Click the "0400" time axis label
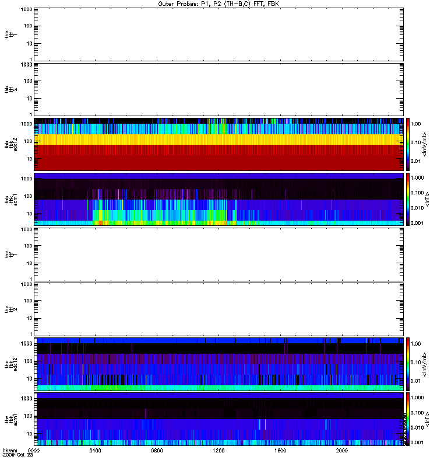 (x=95, y=451)
